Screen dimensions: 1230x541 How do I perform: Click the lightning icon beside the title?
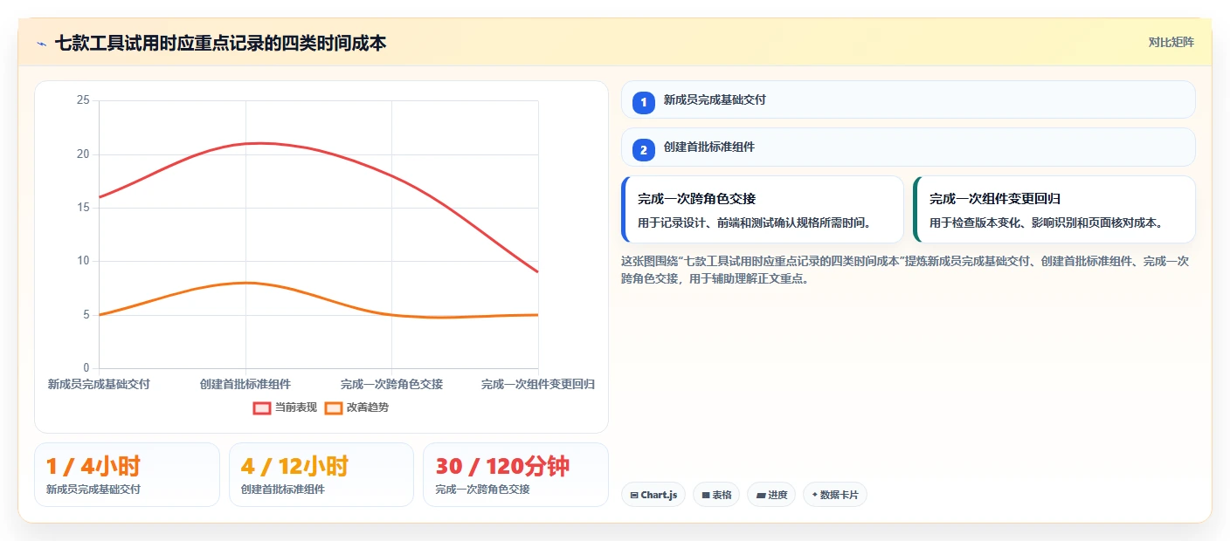pos(41,43)
